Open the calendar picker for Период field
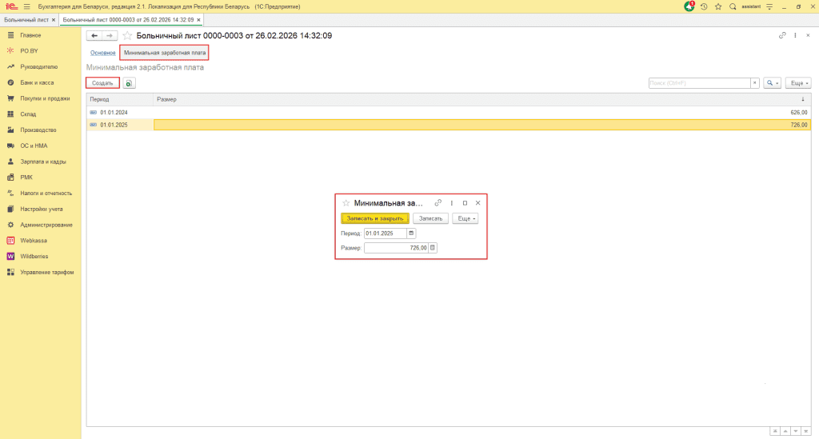Image resolution: width=819 pixels, height=439 pixels. [x=412, y=233]
